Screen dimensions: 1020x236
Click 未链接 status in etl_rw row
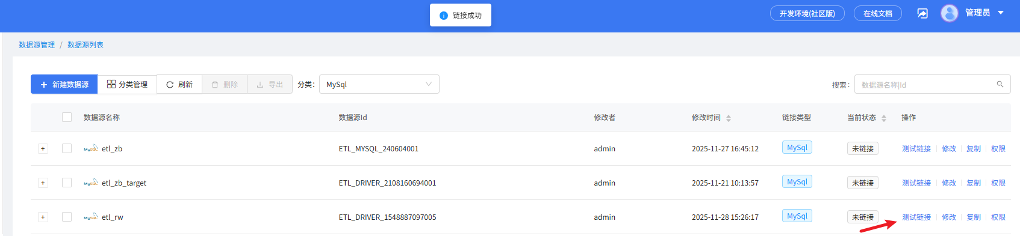863,217
